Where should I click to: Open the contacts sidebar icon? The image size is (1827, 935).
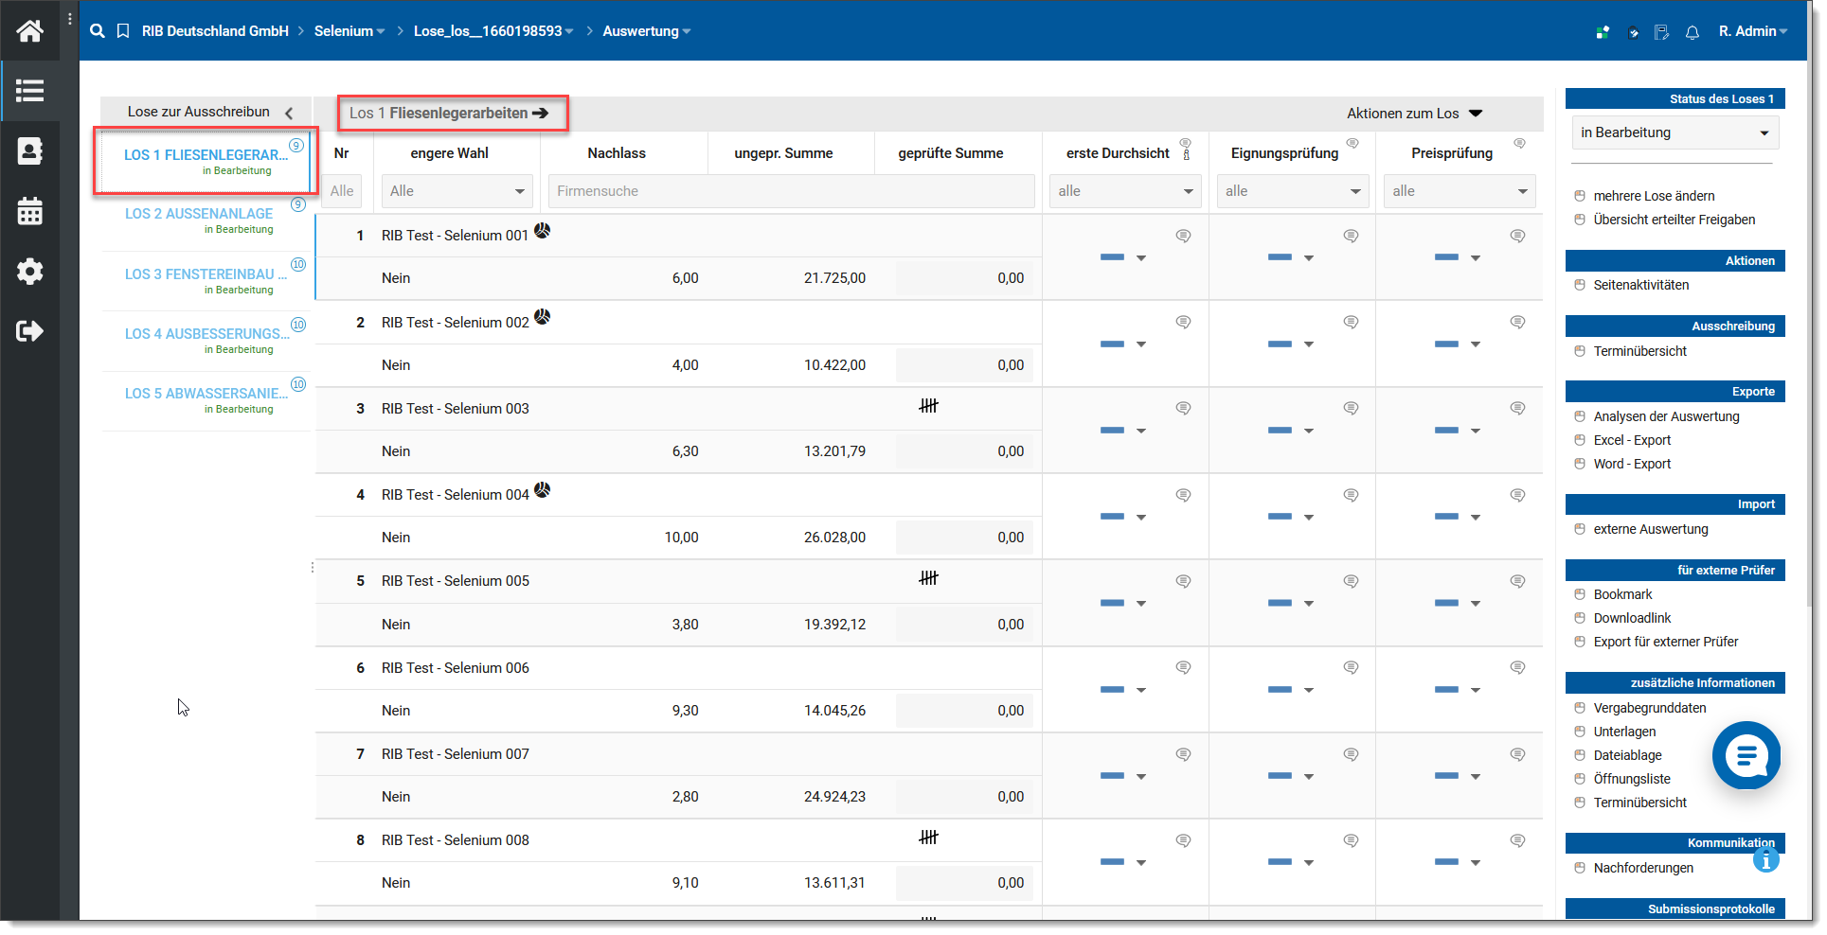[x=29, y=150]
